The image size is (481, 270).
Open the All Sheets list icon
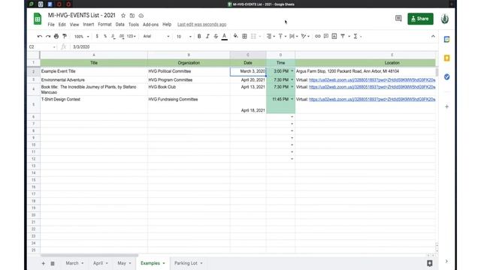tap(53, 263)
